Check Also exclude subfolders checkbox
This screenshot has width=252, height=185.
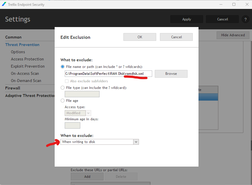coord(67,81)
